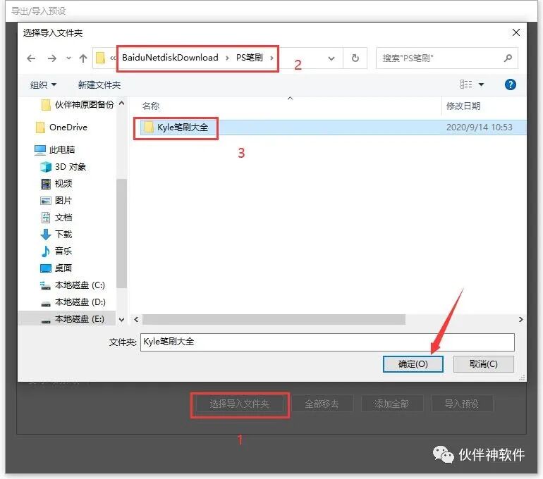This screenshot has height=479, width=543.
Task: Click 新建文件夹 to create a folder
Action: click(x=99, y=85)
